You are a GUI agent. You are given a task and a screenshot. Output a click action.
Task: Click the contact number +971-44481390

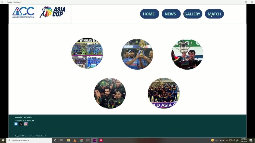pyautogui.click(x=28, y=121)
